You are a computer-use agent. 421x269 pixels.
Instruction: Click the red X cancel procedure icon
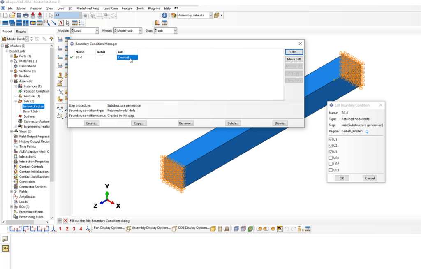click(65, 220)
